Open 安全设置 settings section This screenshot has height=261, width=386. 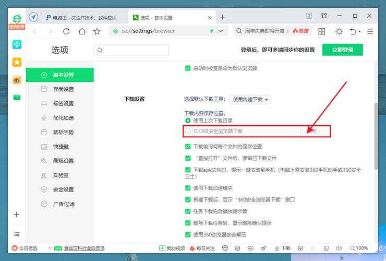60,189
